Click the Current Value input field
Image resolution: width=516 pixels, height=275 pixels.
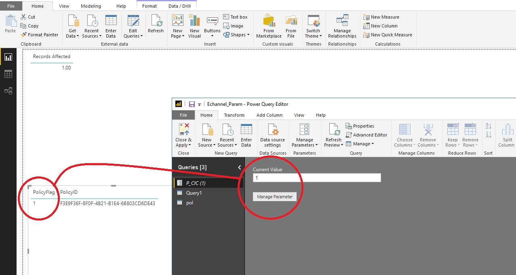317,178
